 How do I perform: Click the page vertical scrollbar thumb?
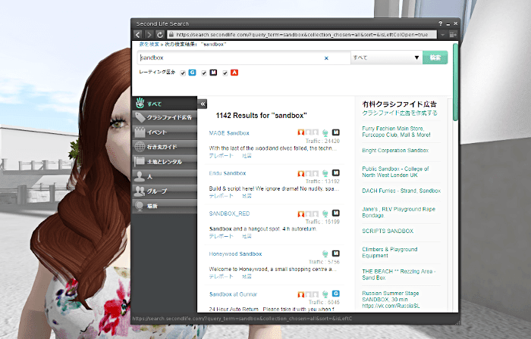(x=455, y=81)
